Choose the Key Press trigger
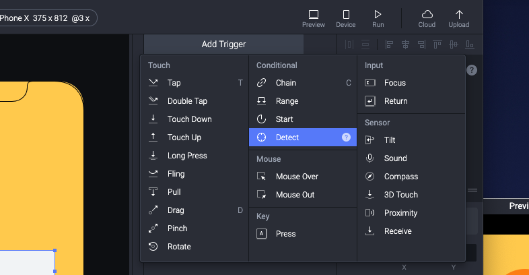 (x=303, y=234)
